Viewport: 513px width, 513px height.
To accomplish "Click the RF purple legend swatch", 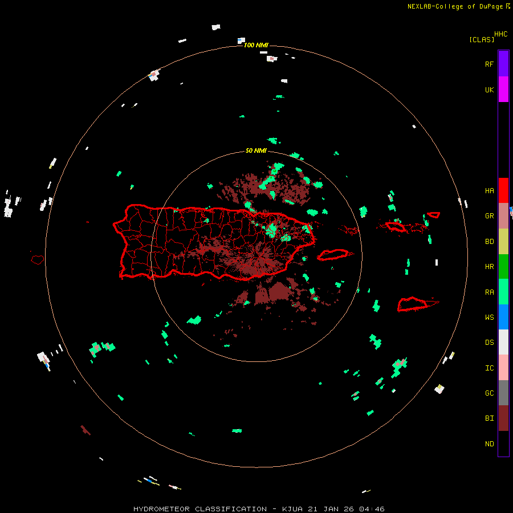I will [503, 64].
